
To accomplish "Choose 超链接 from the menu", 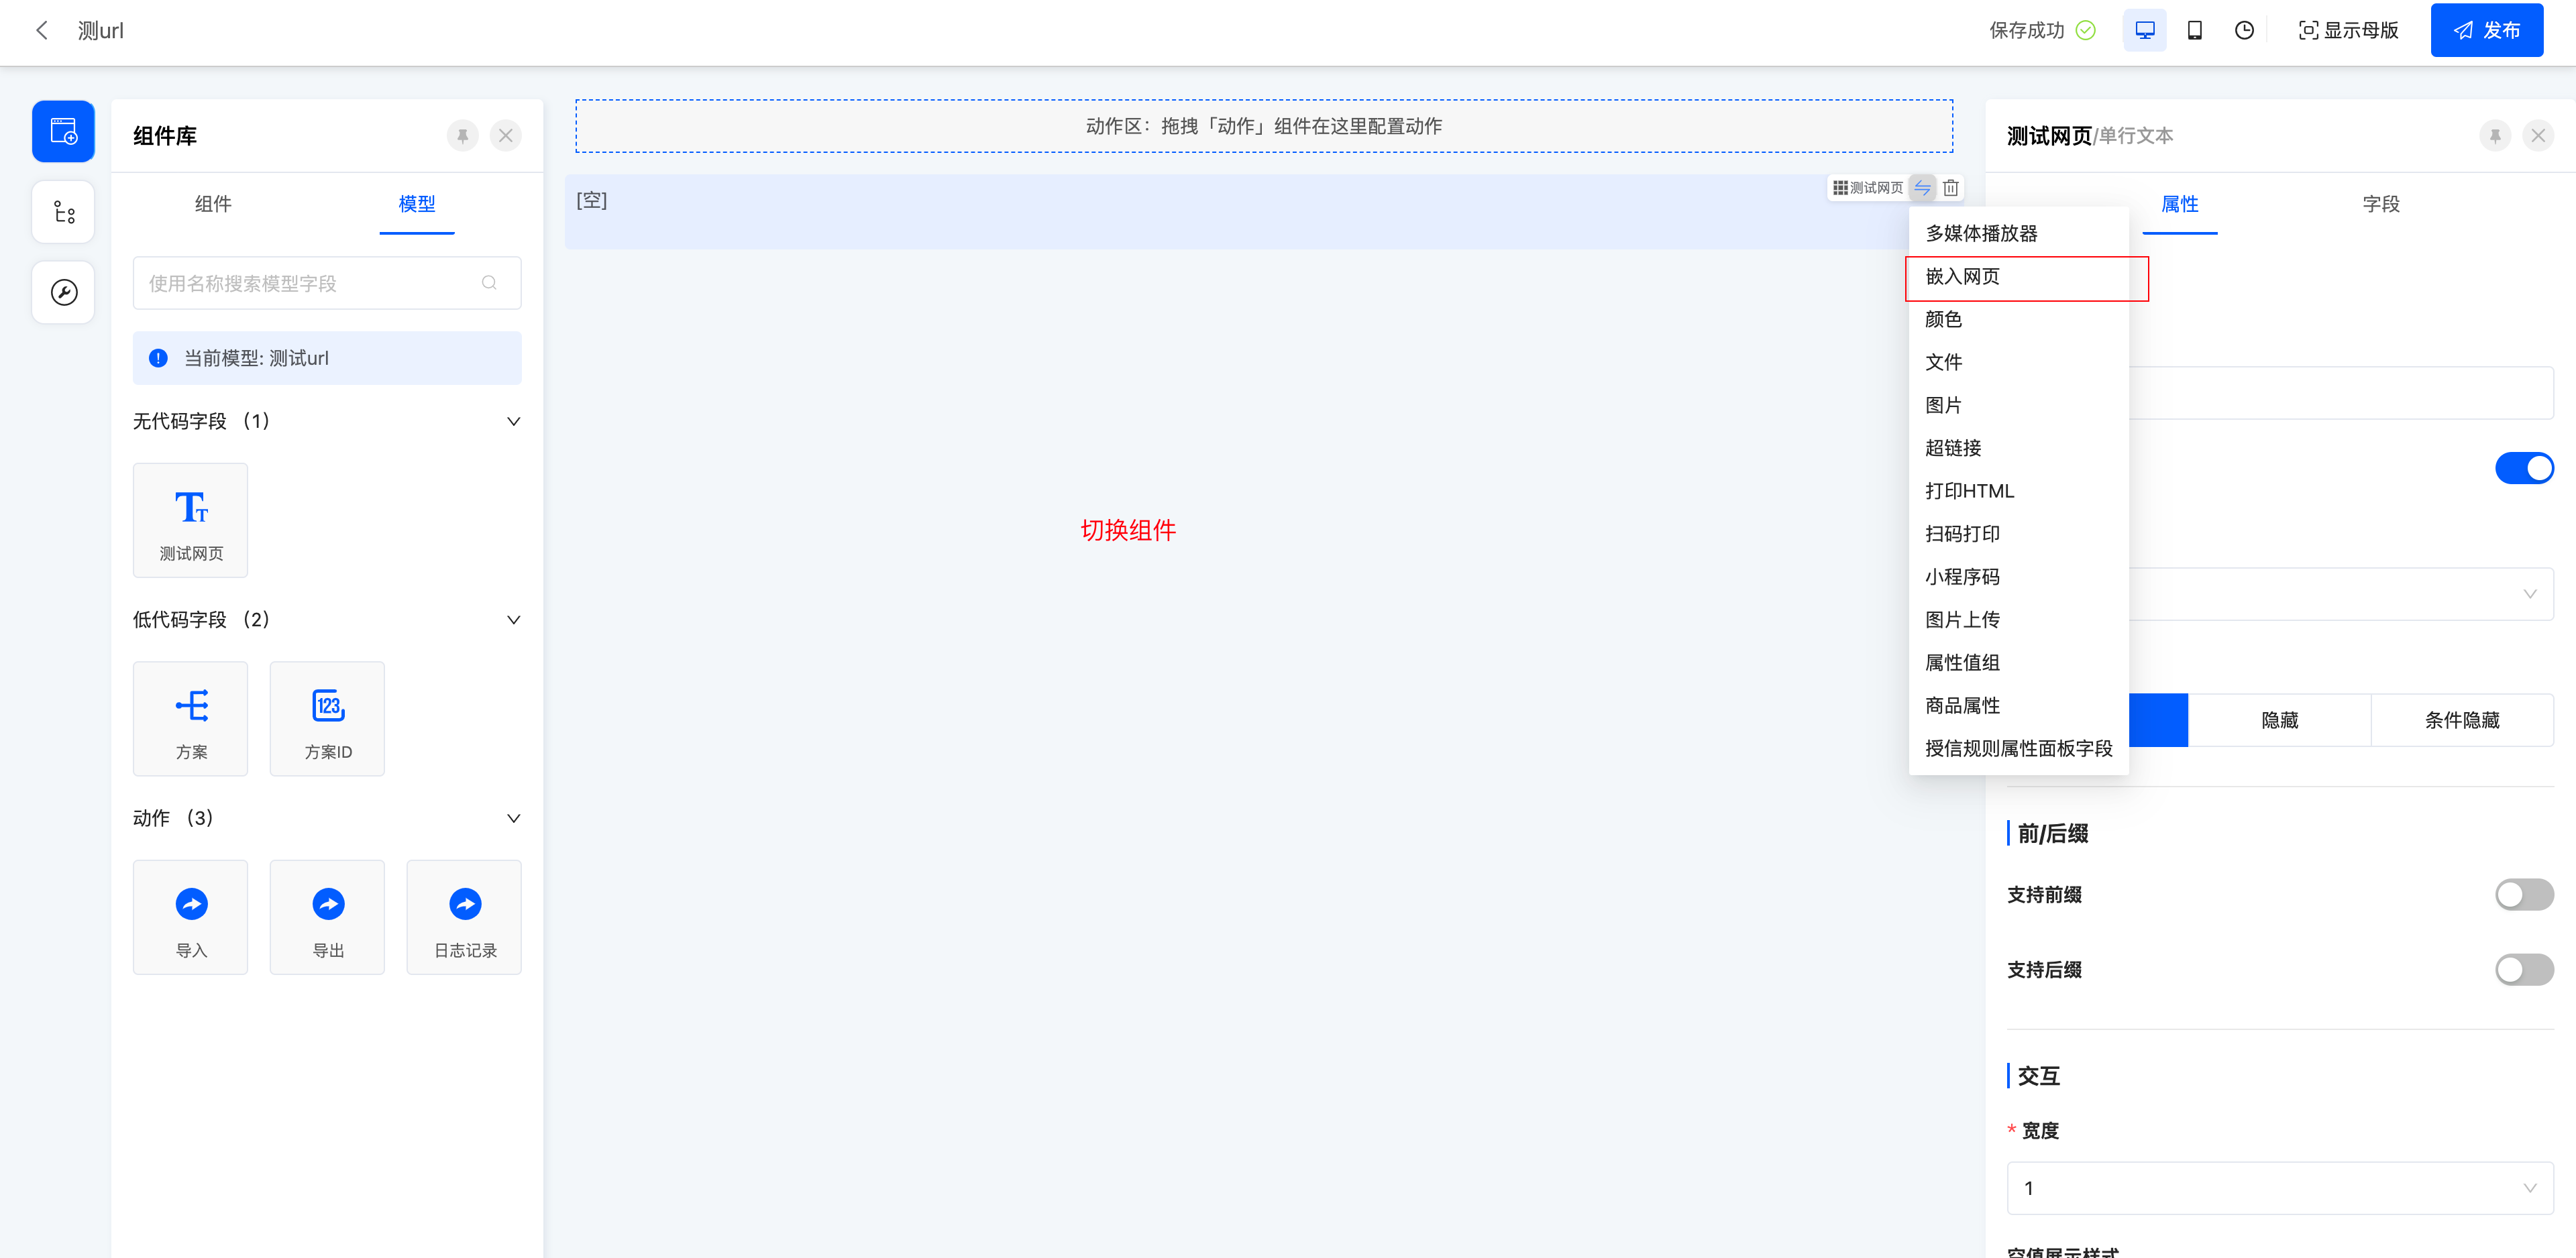I will pos(2018,448).
